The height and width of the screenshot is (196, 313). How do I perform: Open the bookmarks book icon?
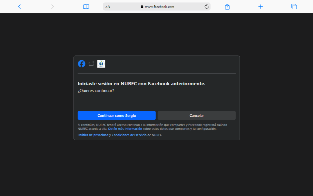point(86,6)
